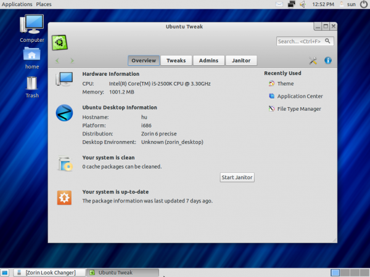Viewport: 370px width, 277px height.
Task: Click the Platform value i686
Action: point(146,126)
